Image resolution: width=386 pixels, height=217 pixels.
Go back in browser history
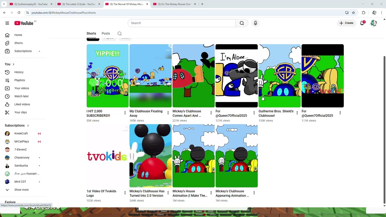[x=4, y=13]
